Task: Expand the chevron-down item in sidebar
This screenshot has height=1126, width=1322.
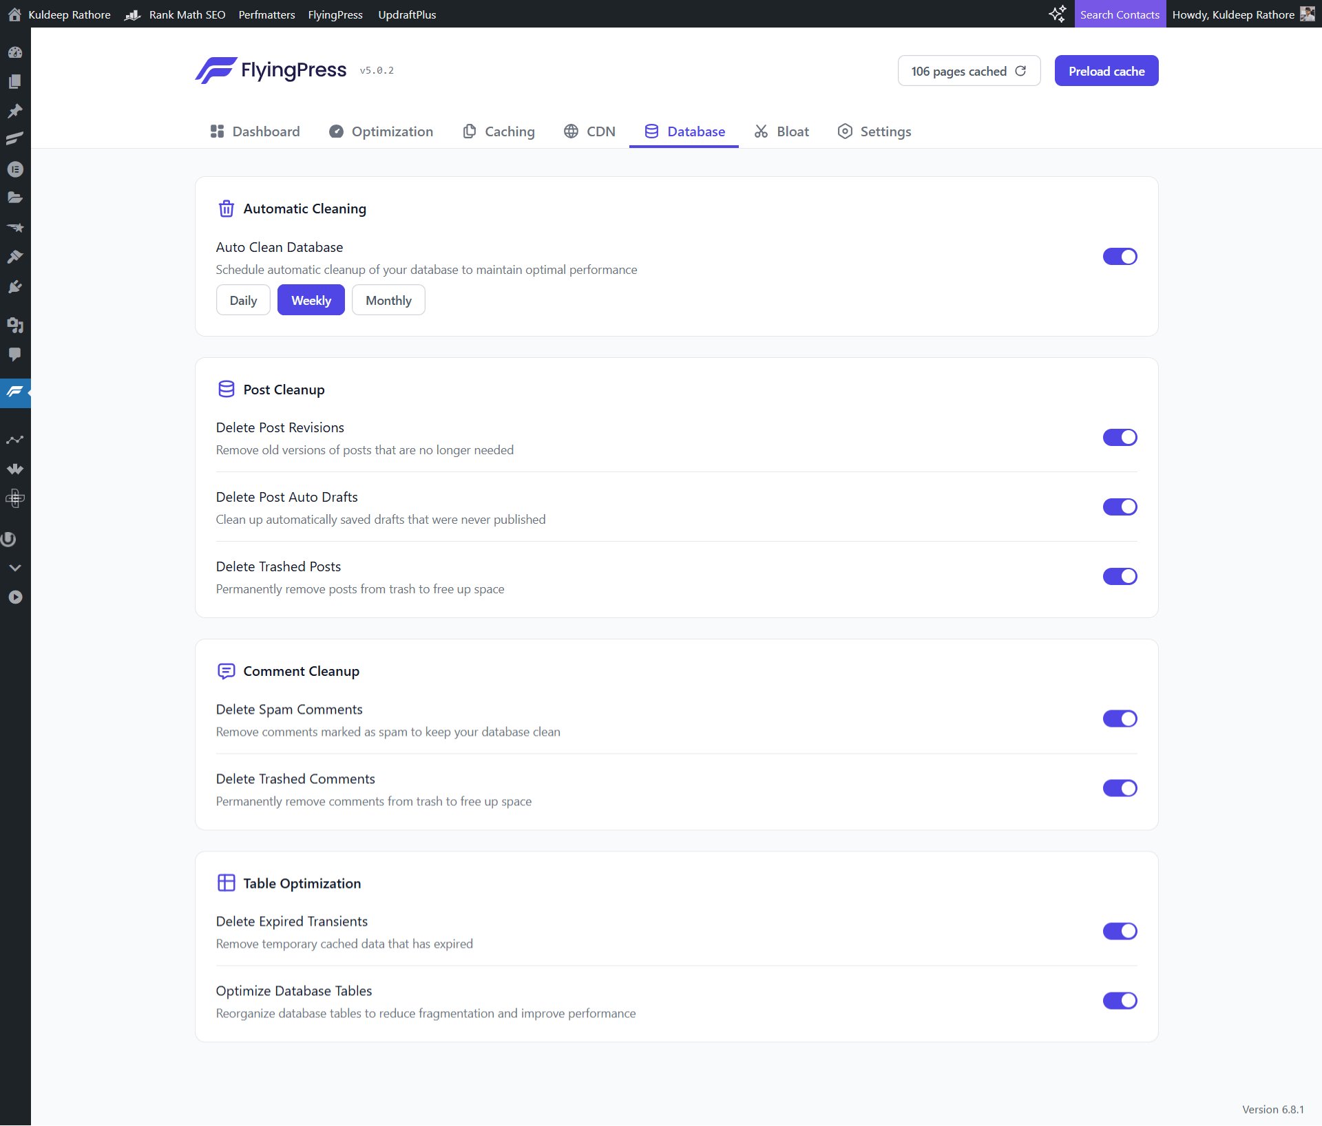Action: click(x=15, y=568)
